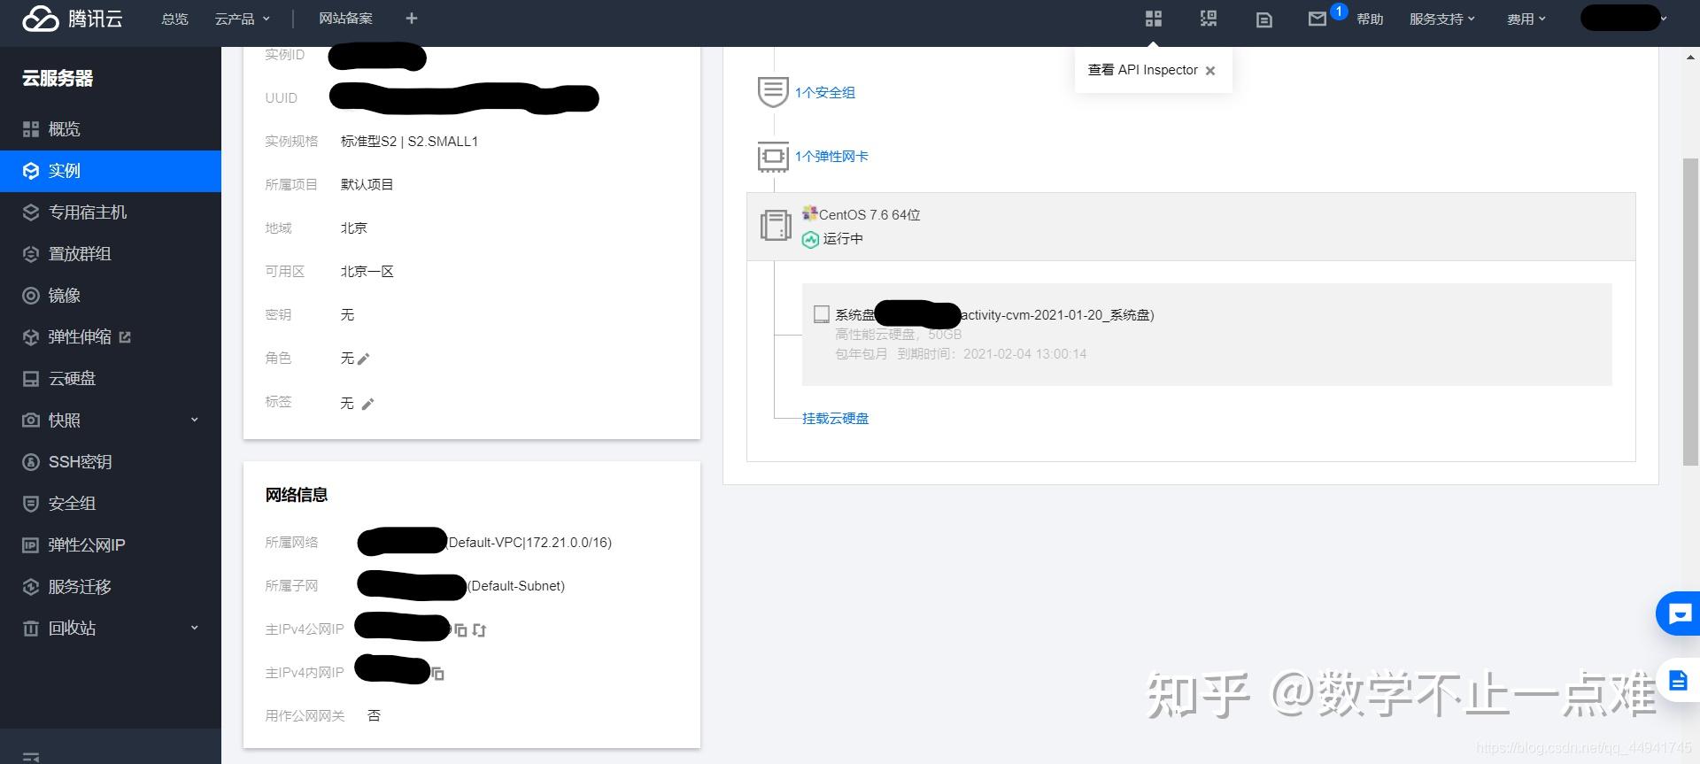Click 标准型S2 | S2.SMALL1 specification text
The height and width of the screenshot is (764, 1700).
(x=409, y=142)
